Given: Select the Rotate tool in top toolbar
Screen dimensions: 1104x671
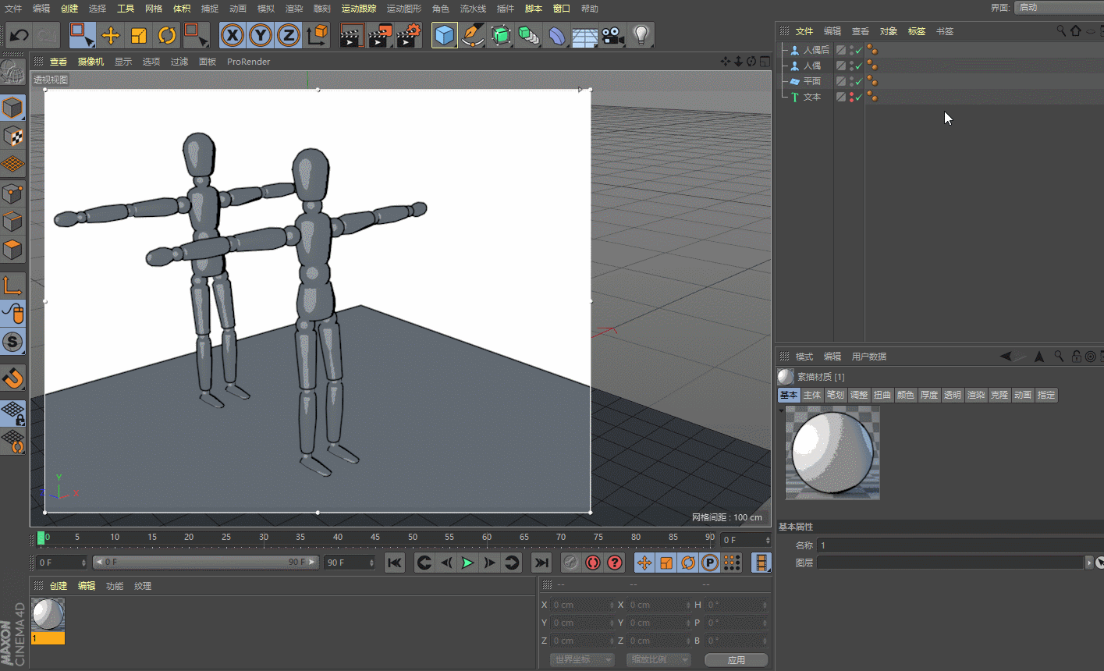Looking at the screenshot, I should [167, 35].
